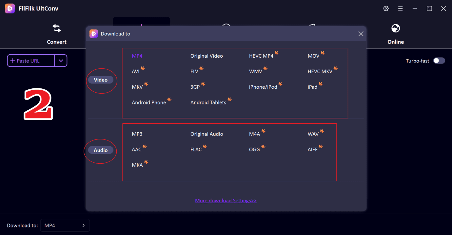452x235 pixels.
Task: Choose MP4 video format
Action: [x=137, y=56]
